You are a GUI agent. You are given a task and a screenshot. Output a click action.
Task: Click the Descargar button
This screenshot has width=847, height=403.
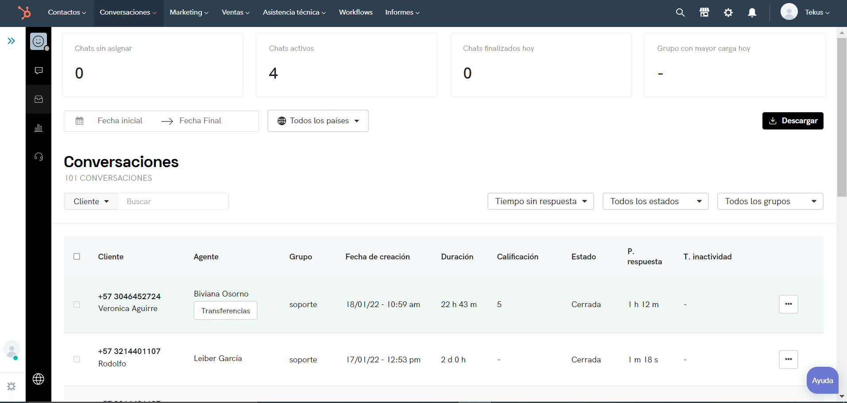pos(793,121)
